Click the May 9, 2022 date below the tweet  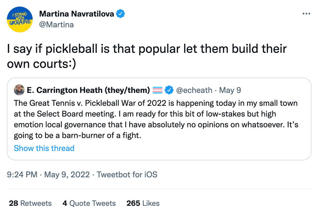click(x=67, y=175)
